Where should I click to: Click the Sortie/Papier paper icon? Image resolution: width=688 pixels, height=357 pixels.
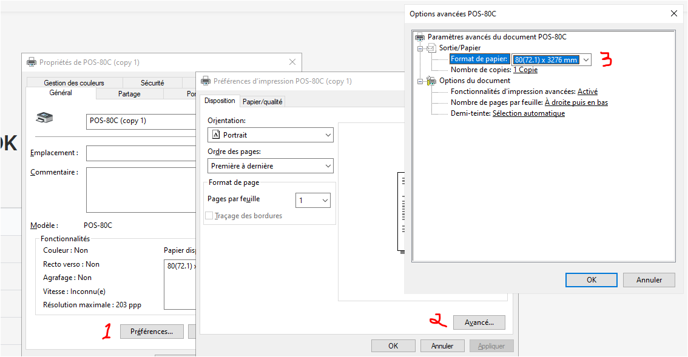tap(432, 48)
